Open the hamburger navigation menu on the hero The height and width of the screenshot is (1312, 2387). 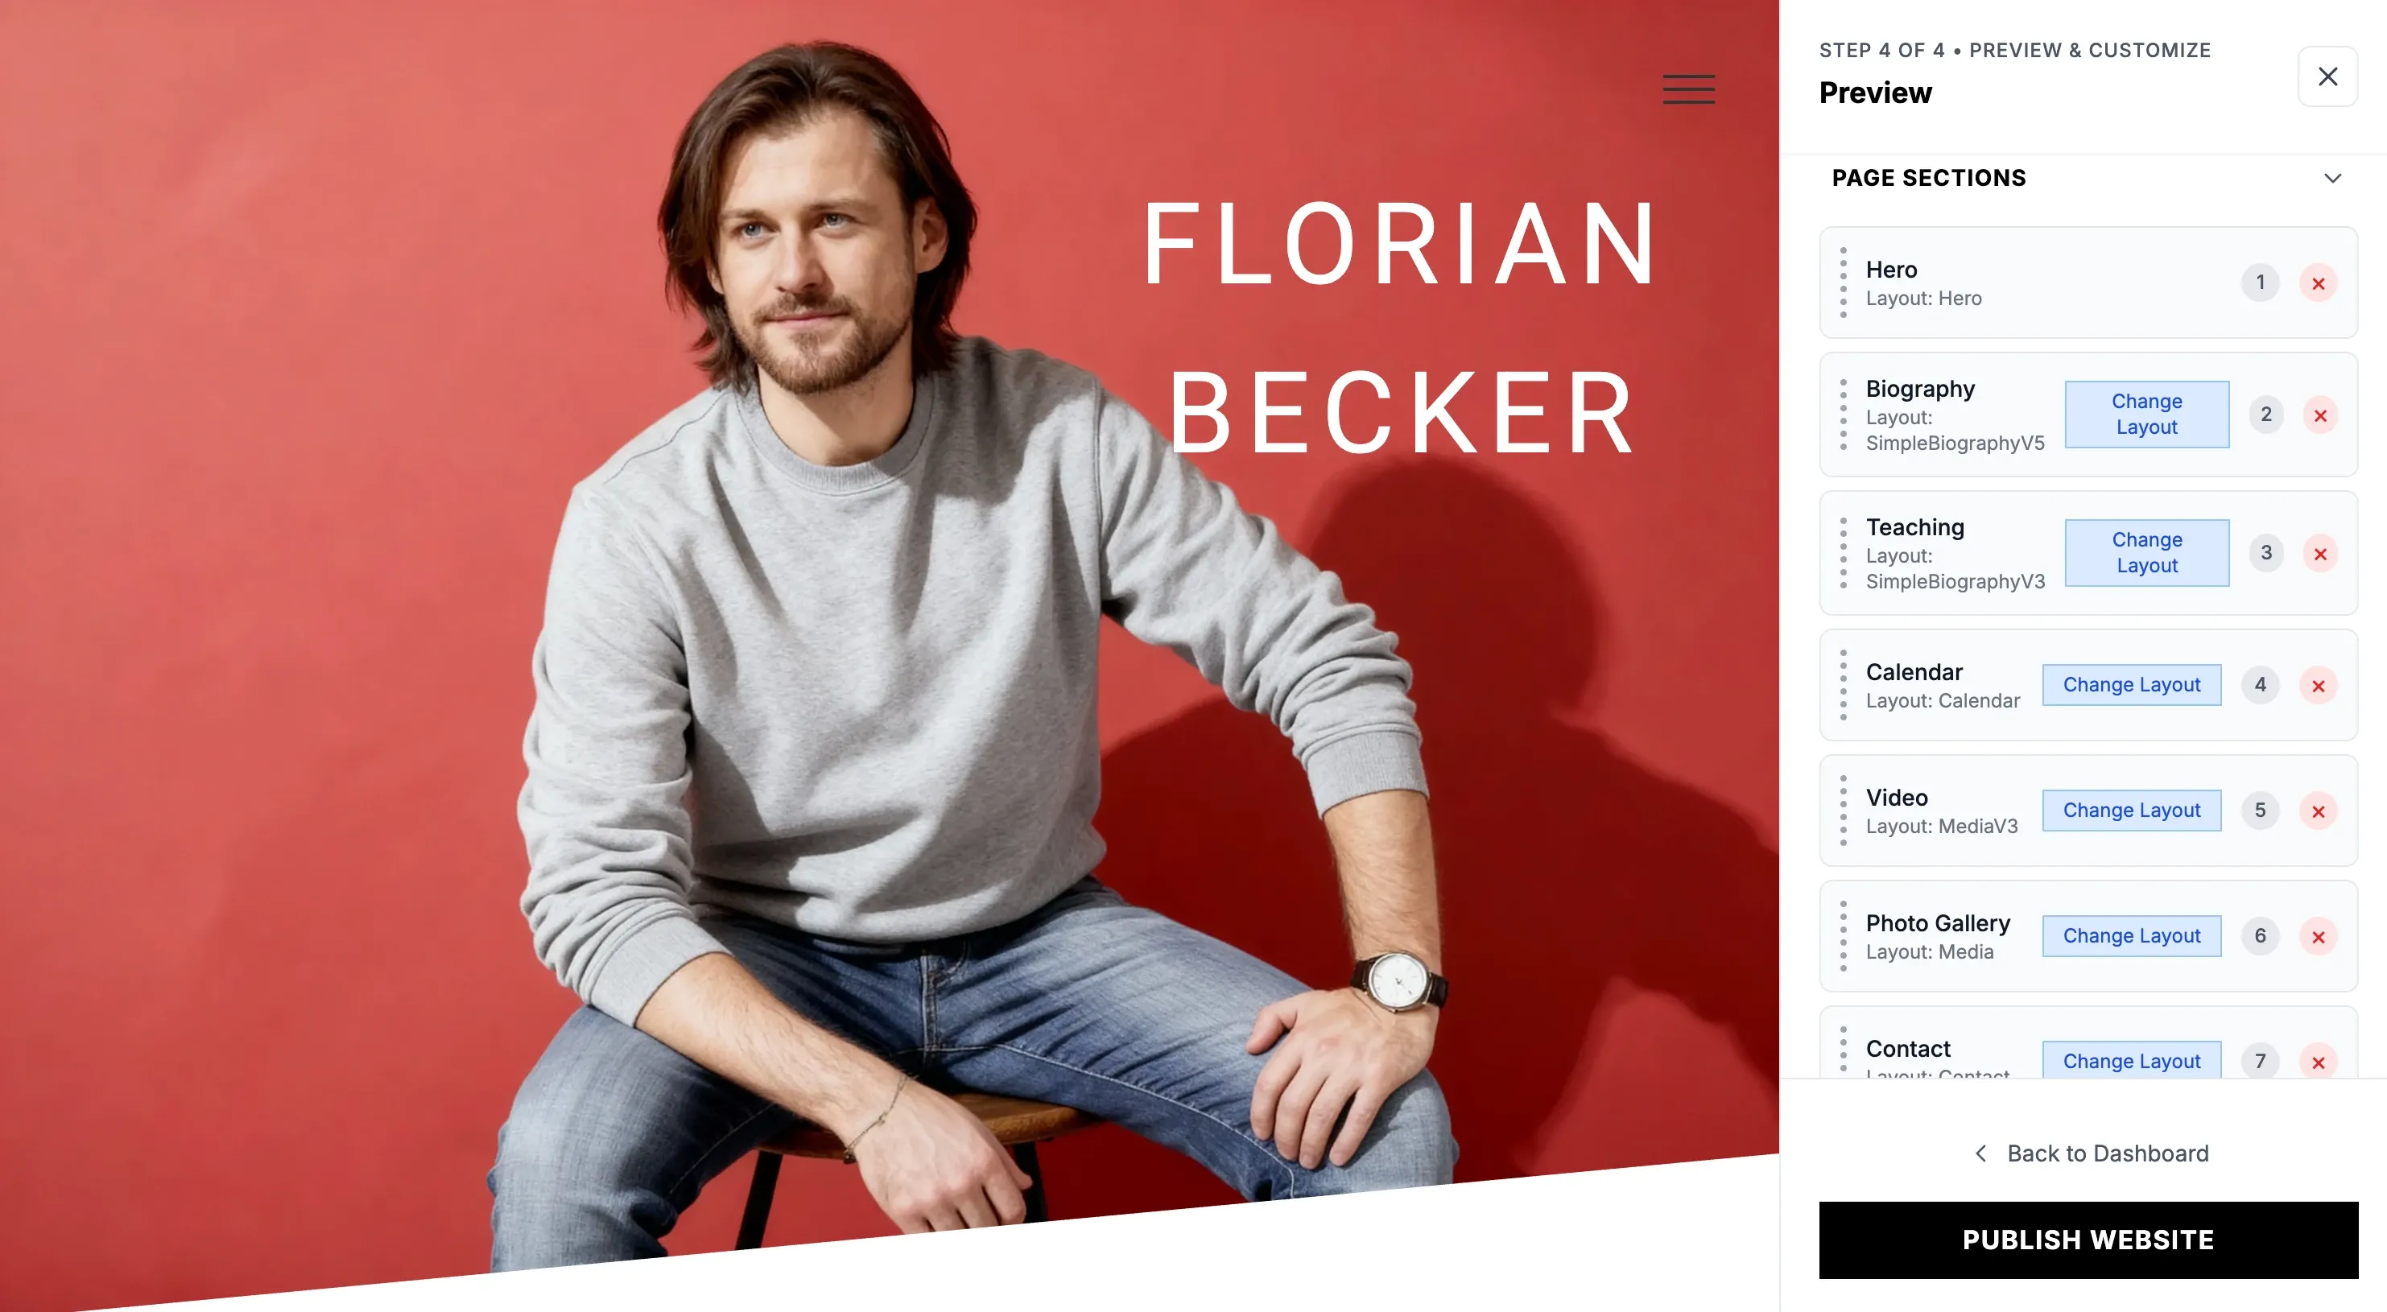1688,89
